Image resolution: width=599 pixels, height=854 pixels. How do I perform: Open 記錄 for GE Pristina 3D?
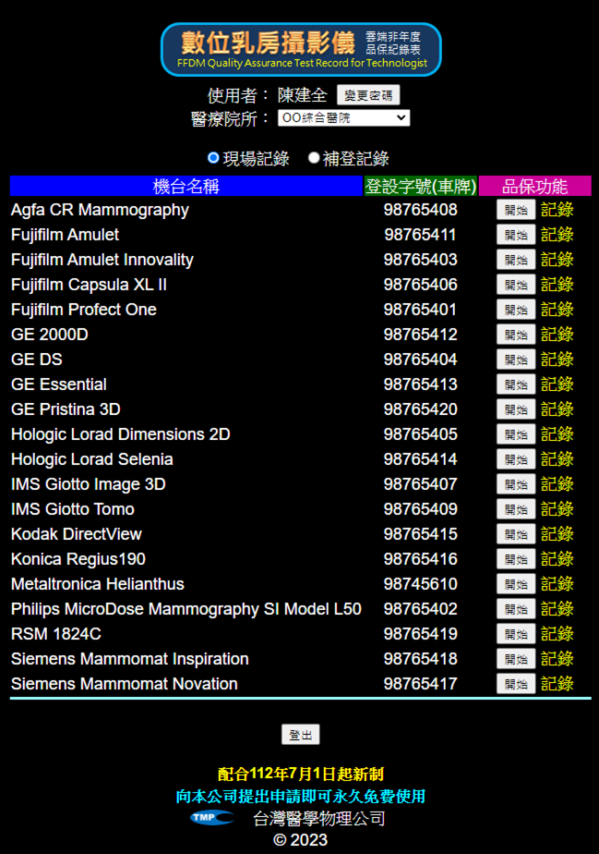pyautogui.click(x=557, y=409)
